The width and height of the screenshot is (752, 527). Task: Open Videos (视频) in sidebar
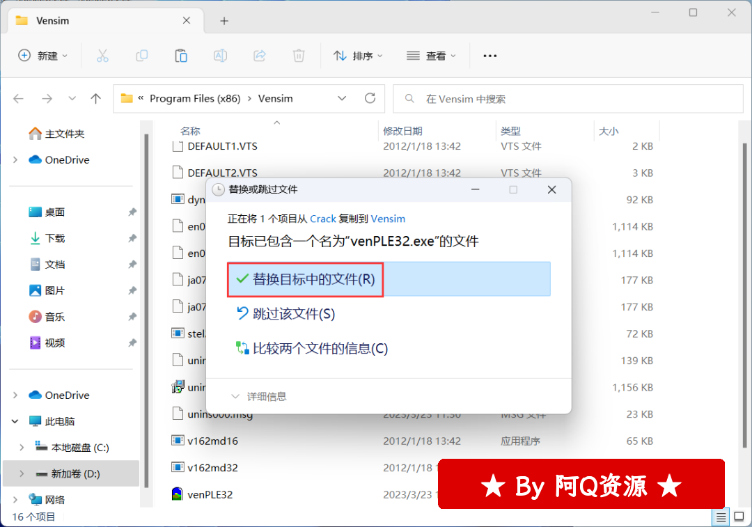(x=47, y=343)
